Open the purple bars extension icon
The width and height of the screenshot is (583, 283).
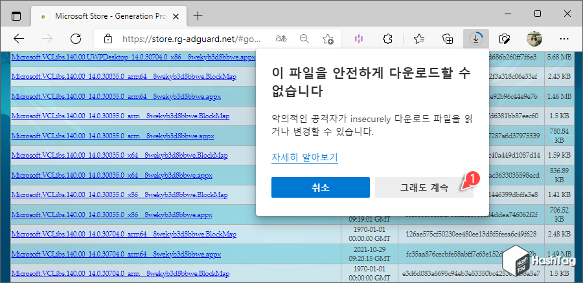(359, 39)
